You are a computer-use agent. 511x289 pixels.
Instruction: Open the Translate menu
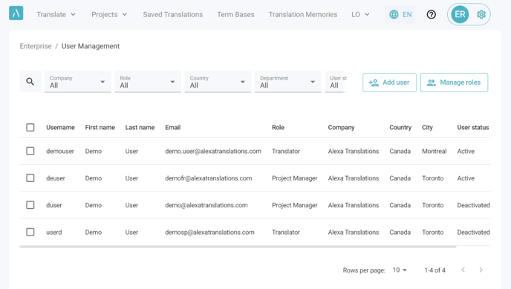pos(56,14)
